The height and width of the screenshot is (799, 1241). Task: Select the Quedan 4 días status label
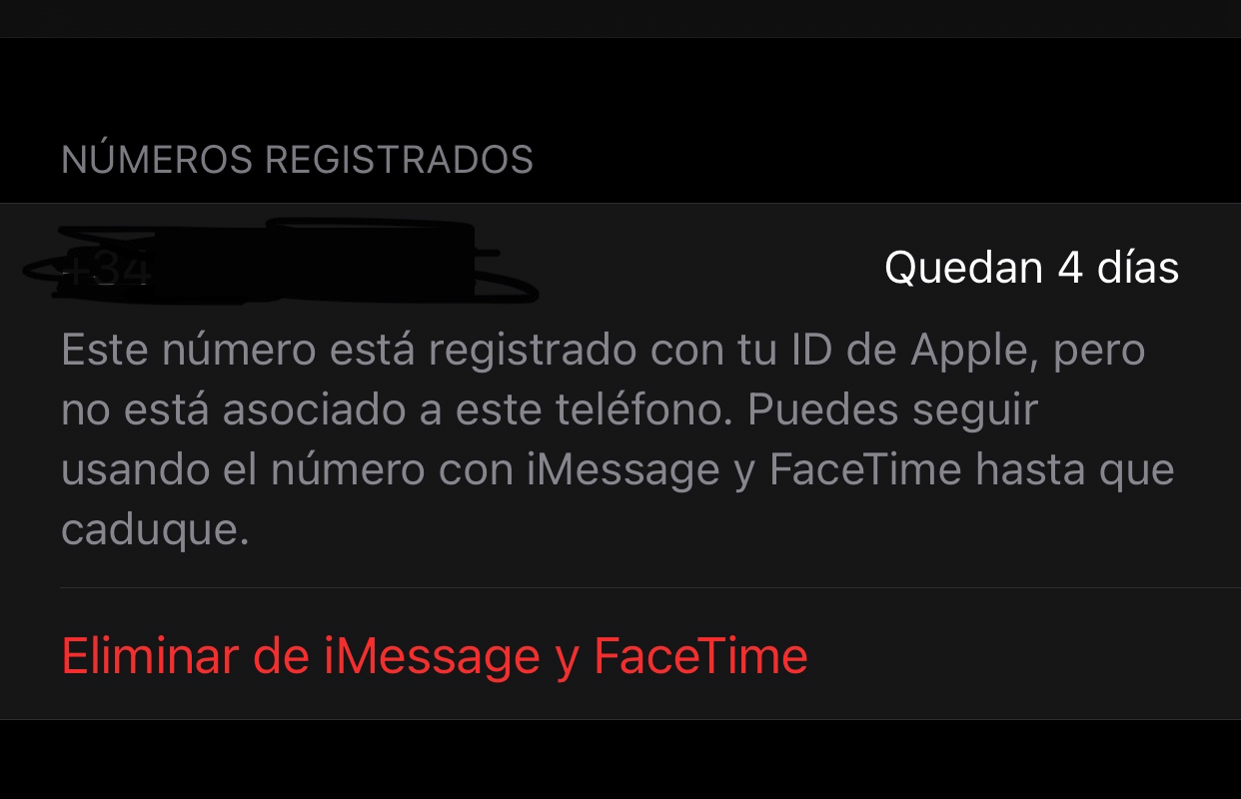1031,268
